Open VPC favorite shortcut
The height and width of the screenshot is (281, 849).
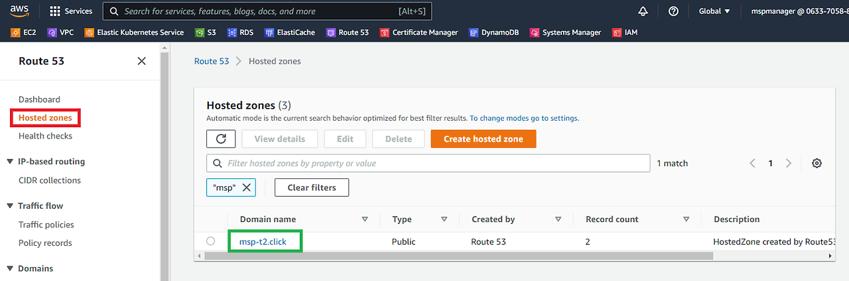coord(60,32)
